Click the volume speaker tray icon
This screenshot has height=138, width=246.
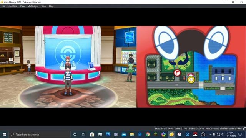[223, 135]
